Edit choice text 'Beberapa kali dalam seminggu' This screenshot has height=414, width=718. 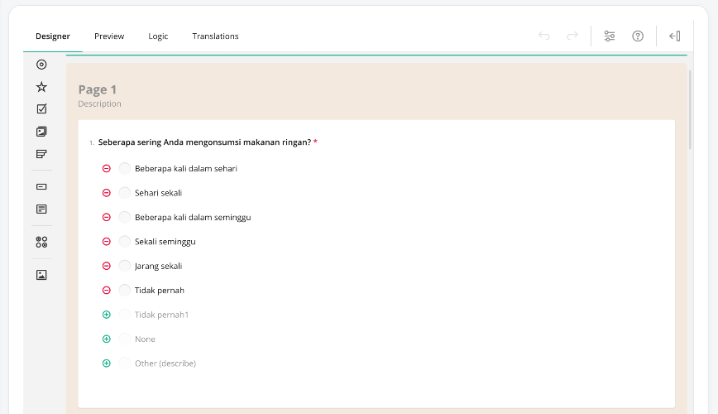(193, 217)
